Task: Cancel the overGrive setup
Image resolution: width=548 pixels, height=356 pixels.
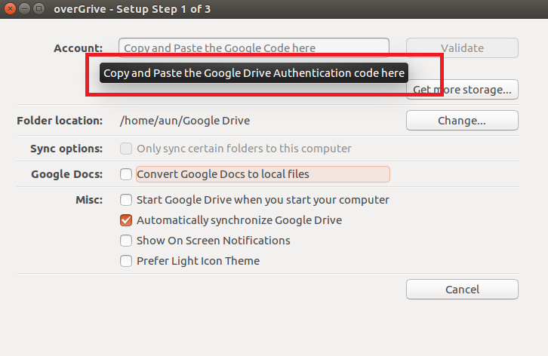Action: 462,290
